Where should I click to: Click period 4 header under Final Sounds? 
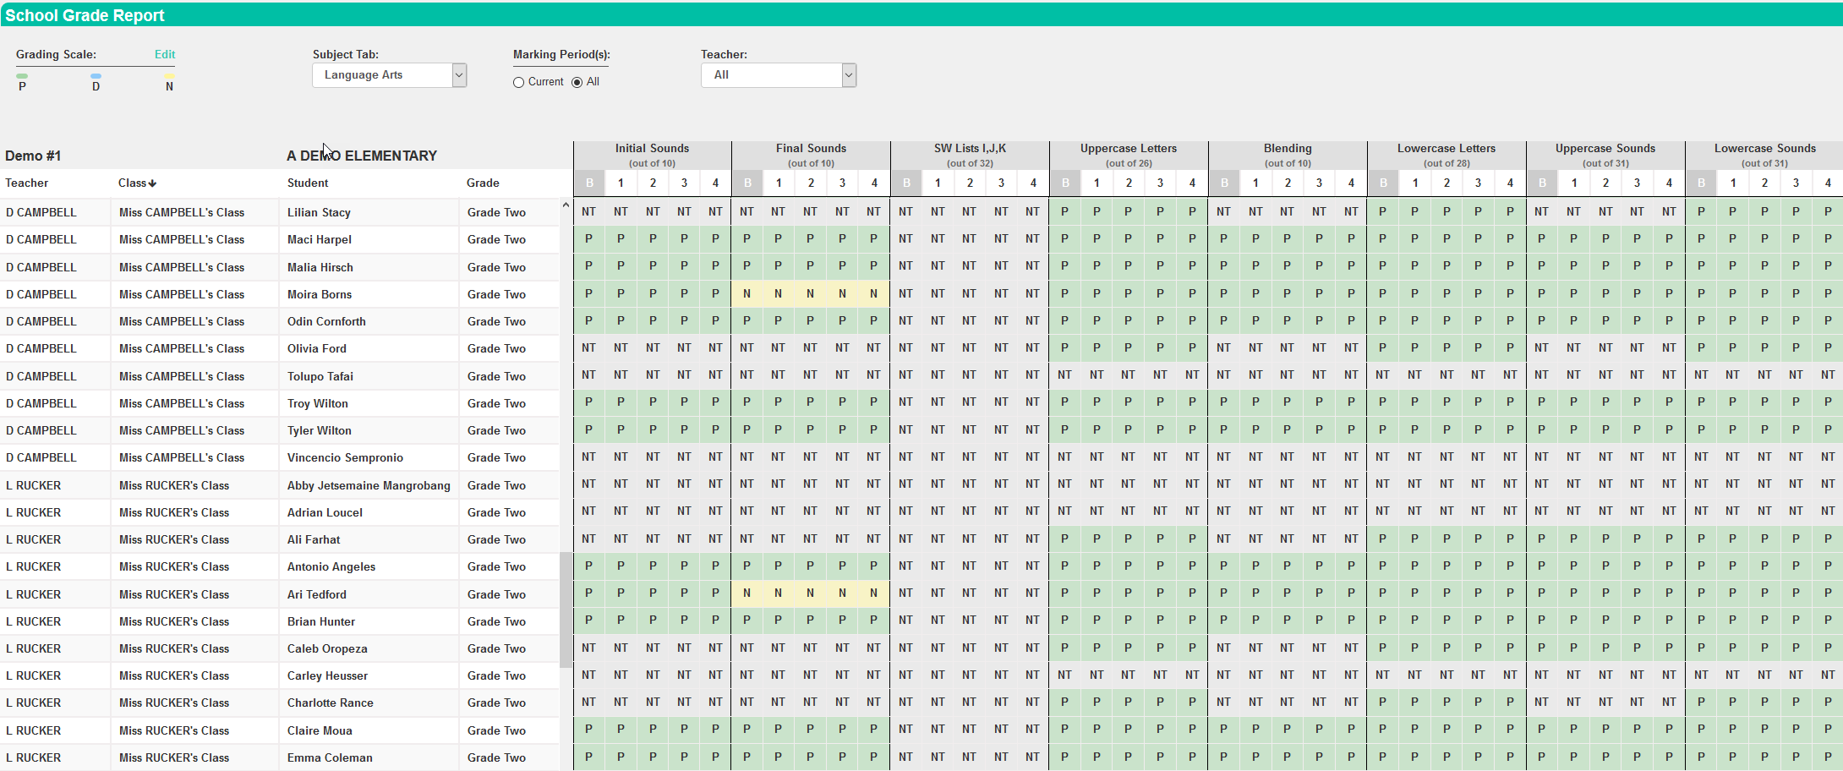coord(874,183)
